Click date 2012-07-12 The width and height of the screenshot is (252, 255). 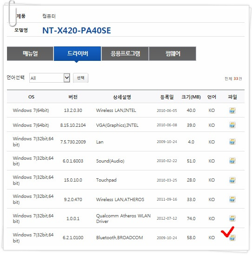point(167,218)
